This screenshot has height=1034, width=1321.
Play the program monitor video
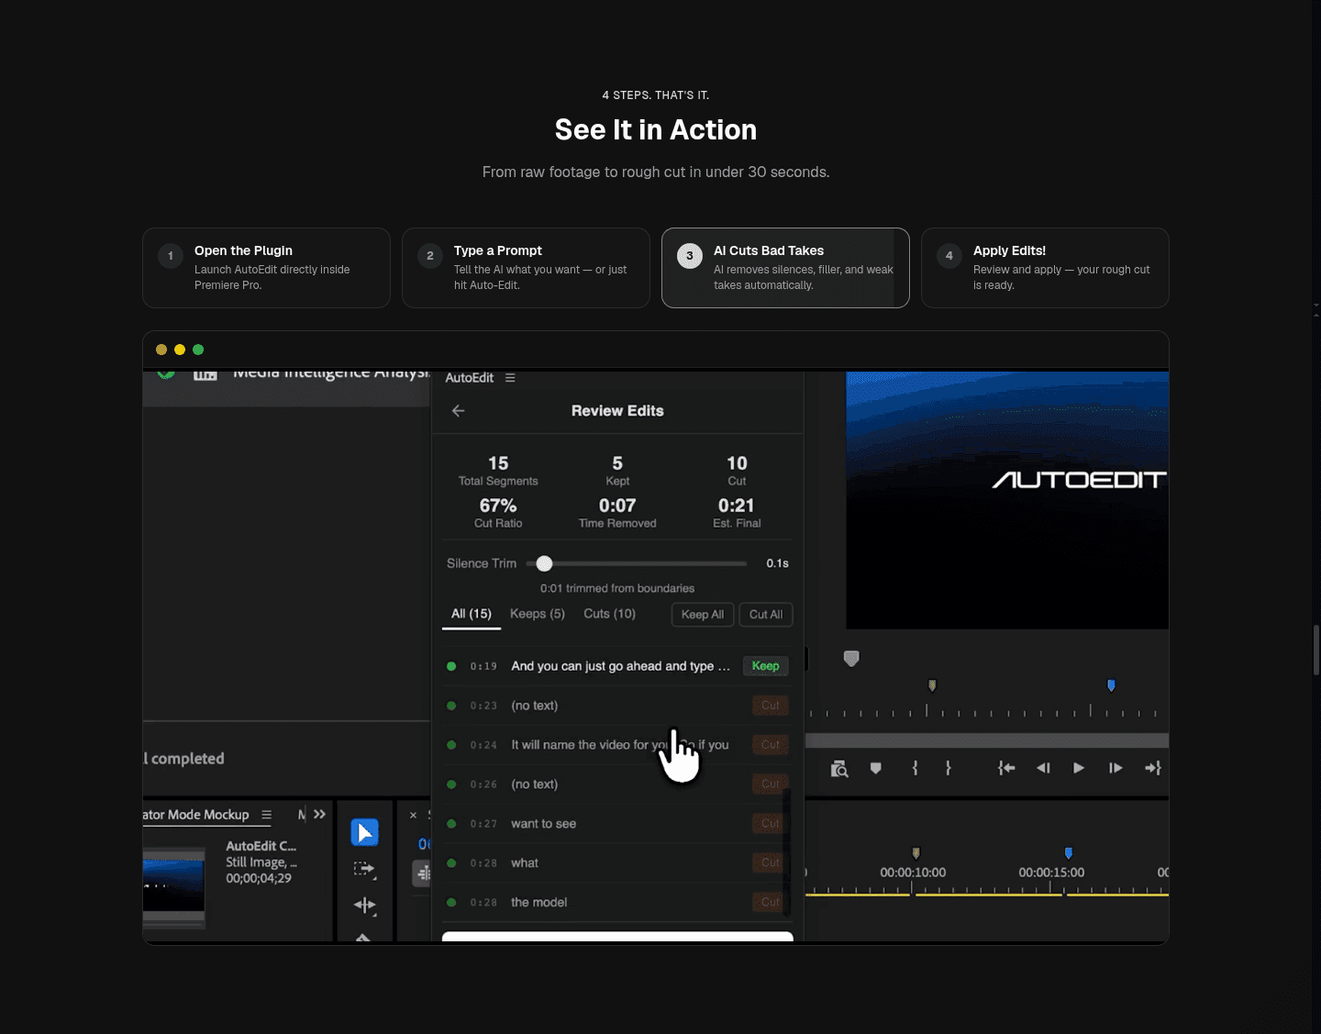pos(1079,768)
